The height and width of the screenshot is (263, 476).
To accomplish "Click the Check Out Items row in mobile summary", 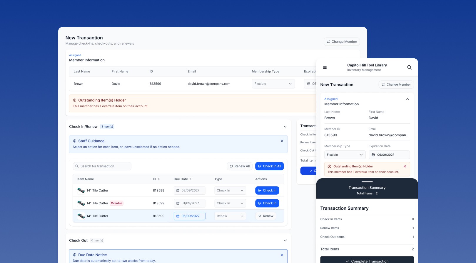I will 367,237.
